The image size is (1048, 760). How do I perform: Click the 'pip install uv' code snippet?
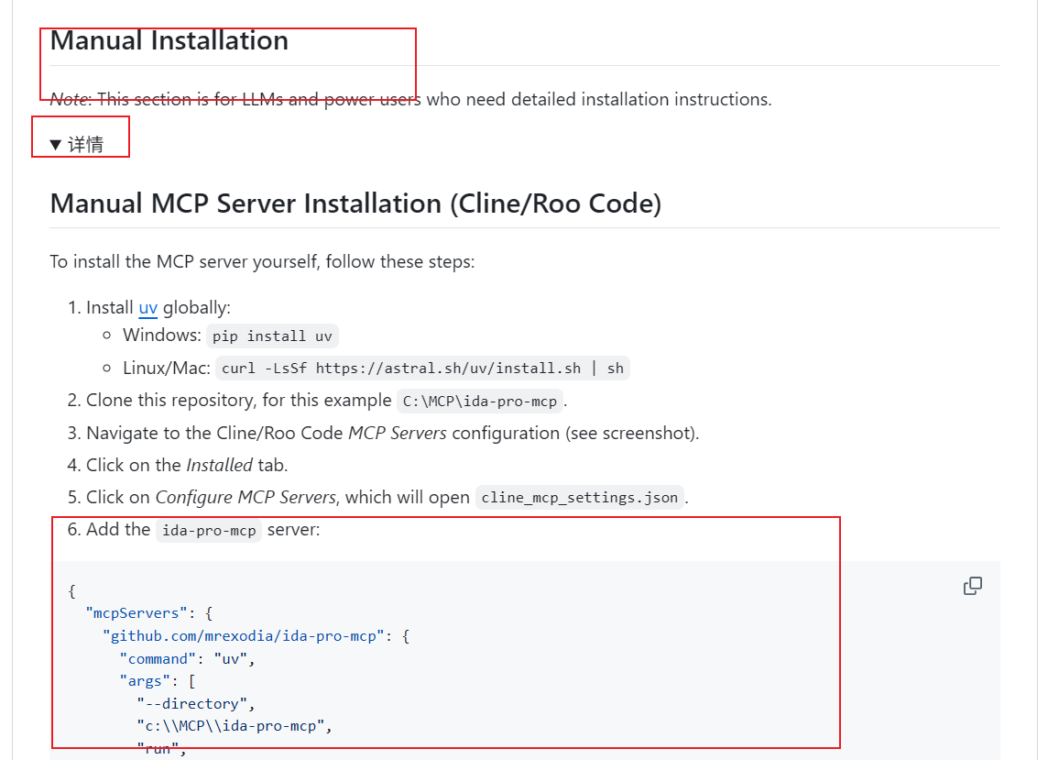(x=272, y=336)
